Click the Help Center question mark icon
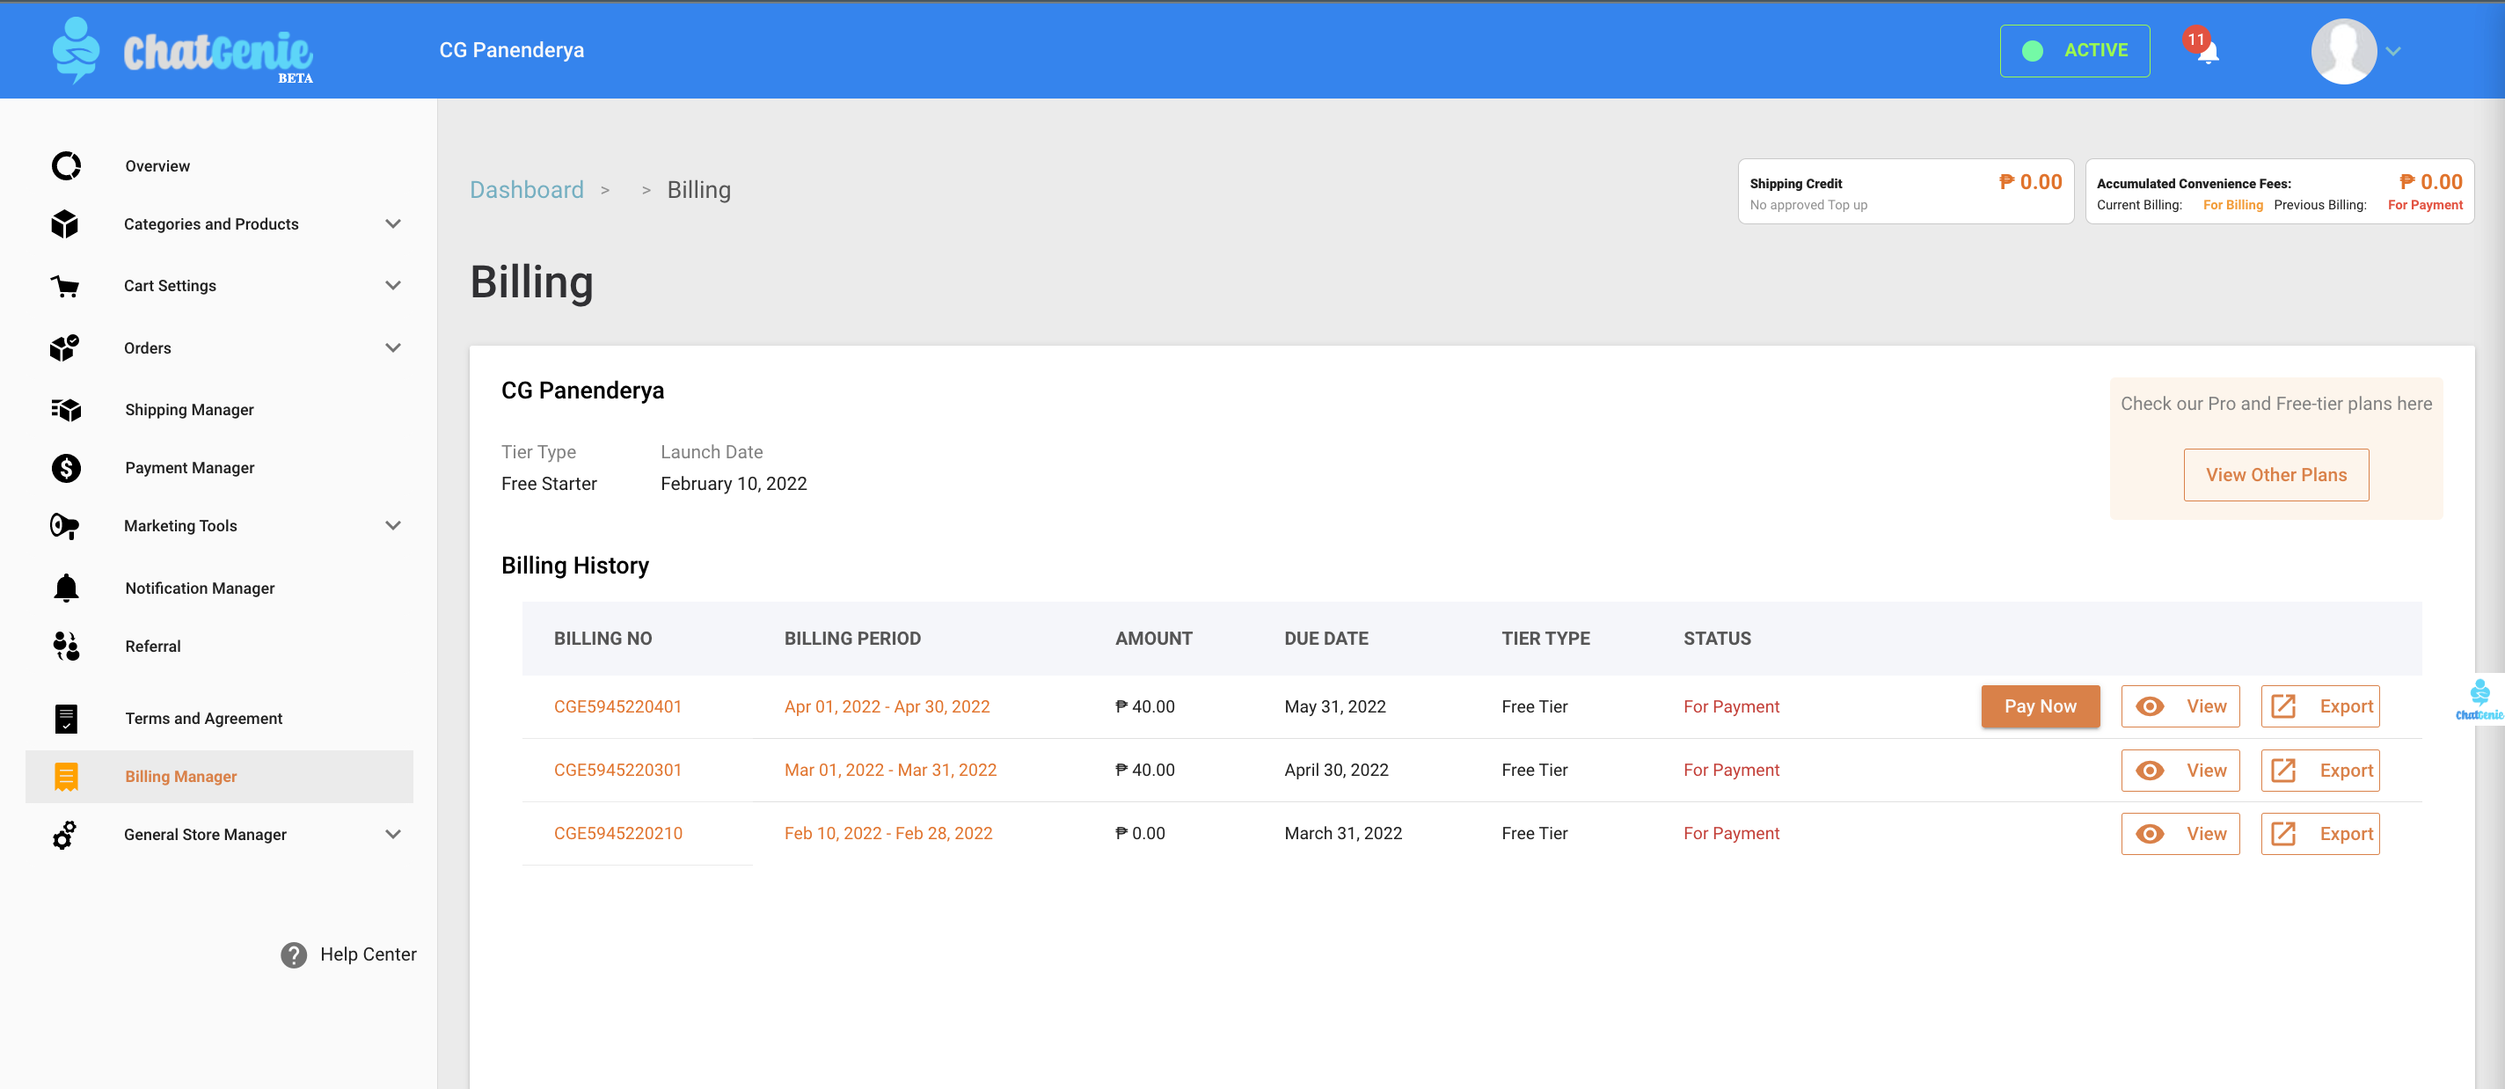 tap(294, 954)
